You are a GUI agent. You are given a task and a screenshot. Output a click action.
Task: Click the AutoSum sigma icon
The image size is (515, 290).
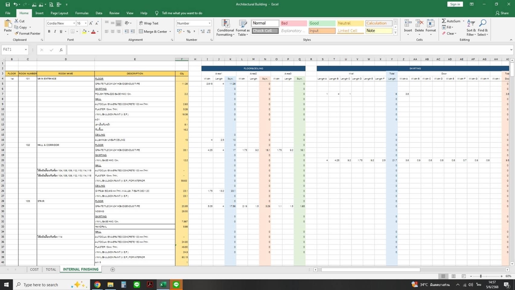coord(444,21)
